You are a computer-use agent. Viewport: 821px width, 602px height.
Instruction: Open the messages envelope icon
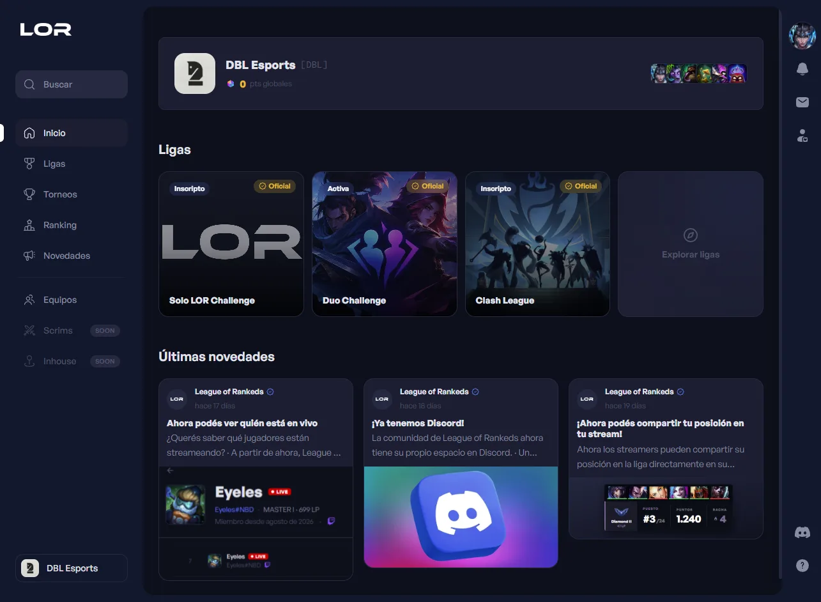tap(802, 102)
